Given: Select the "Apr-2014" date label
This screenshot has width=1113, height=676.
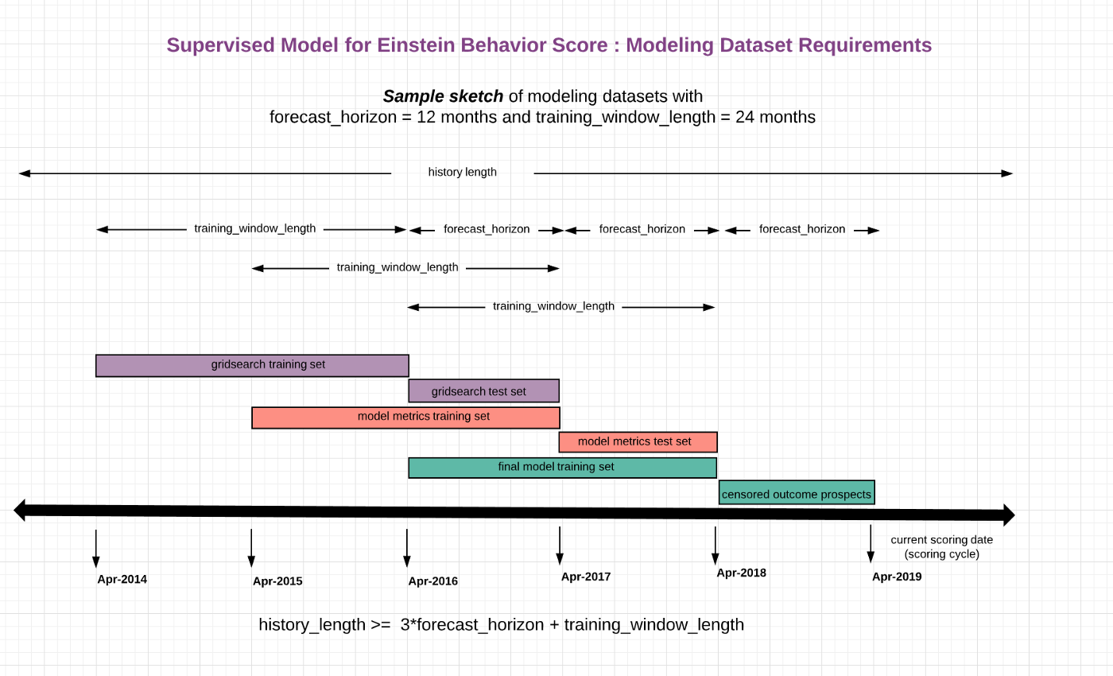Looking at the screenshot, I should (122, 579).
